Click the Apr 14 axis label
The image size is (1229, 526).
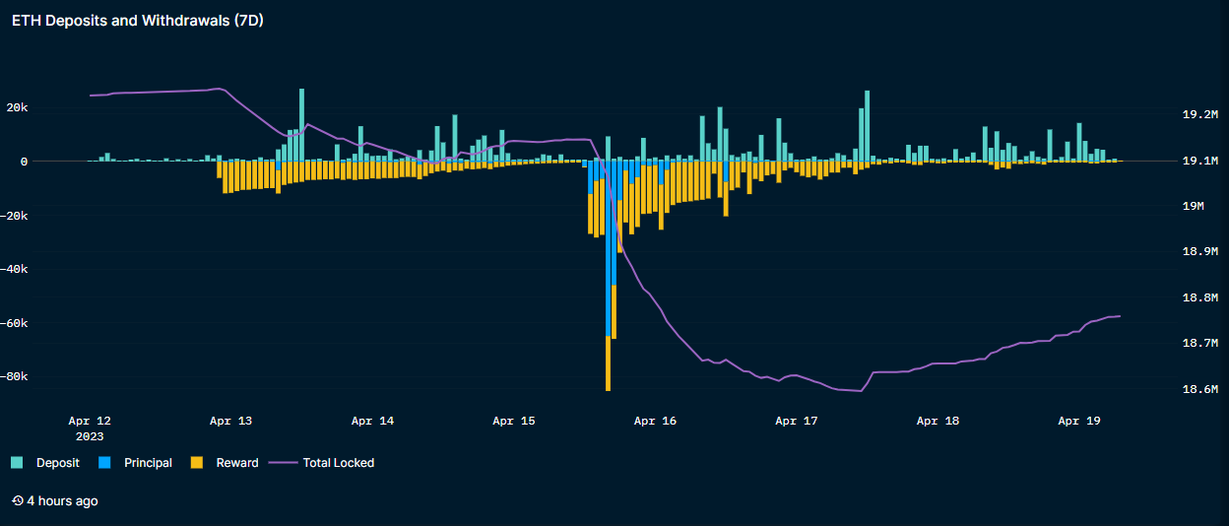pos(372,421)
